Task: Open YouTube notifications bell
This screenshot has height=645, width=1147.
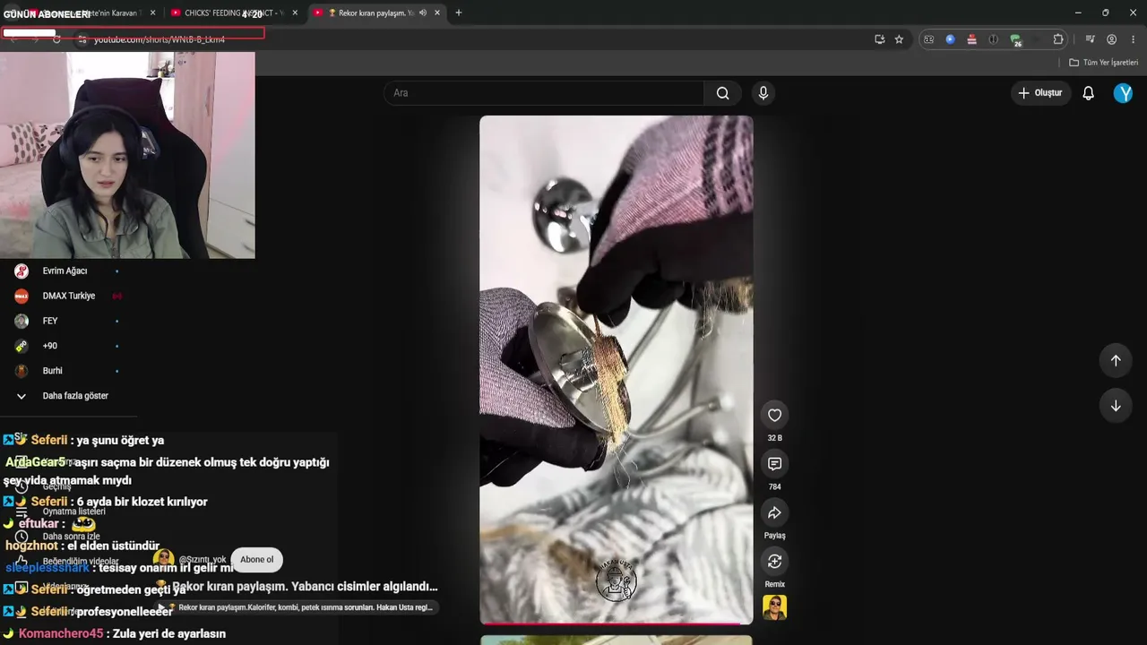Action: click(1088, 93)
